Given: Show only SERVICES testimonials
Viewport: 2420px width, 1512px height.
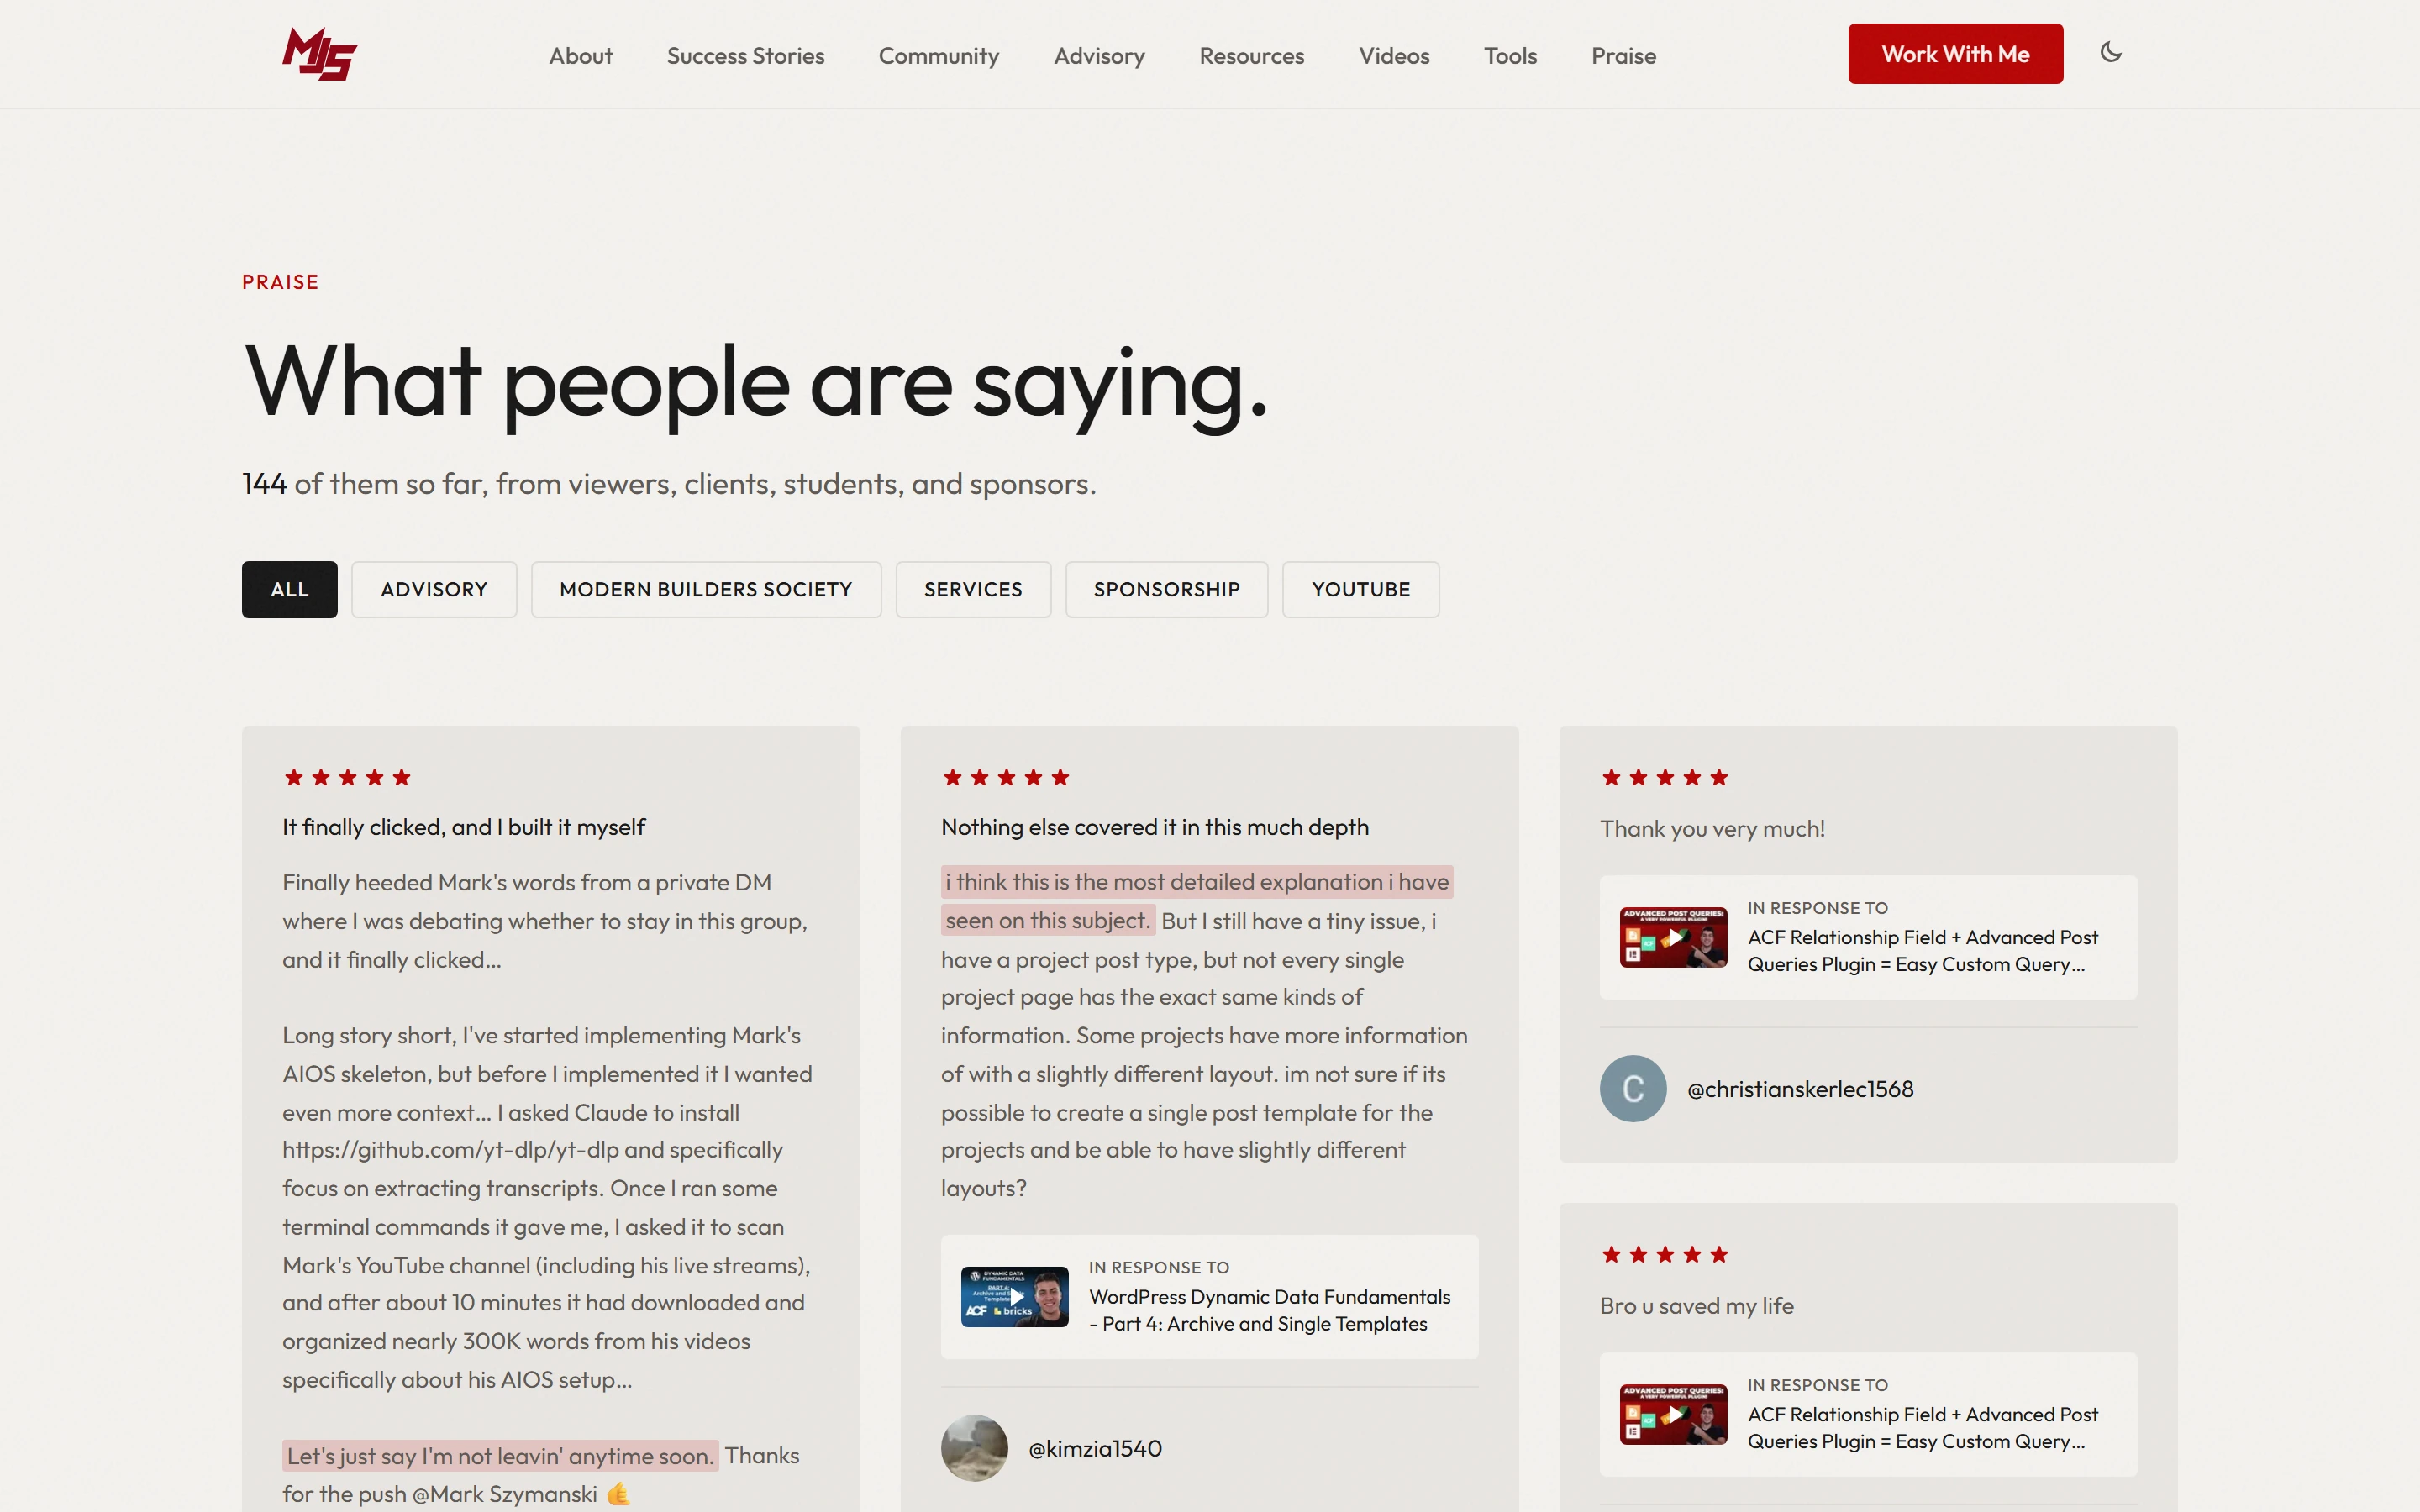Looking at the screenshot, I should [973, 589].
